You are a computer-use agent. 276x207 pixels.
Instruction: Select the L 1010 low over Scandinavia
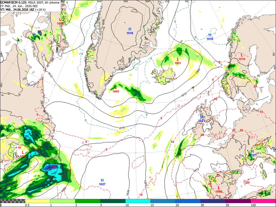click(x=242, y=57)
